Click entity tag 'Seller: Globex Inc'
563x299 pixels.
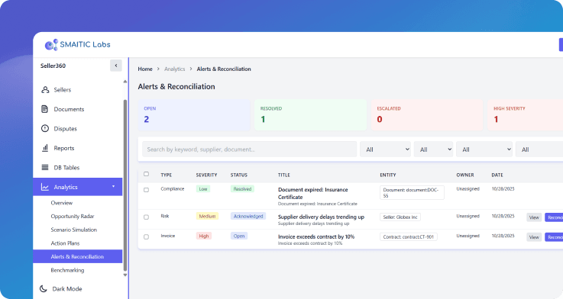point(400,217)
